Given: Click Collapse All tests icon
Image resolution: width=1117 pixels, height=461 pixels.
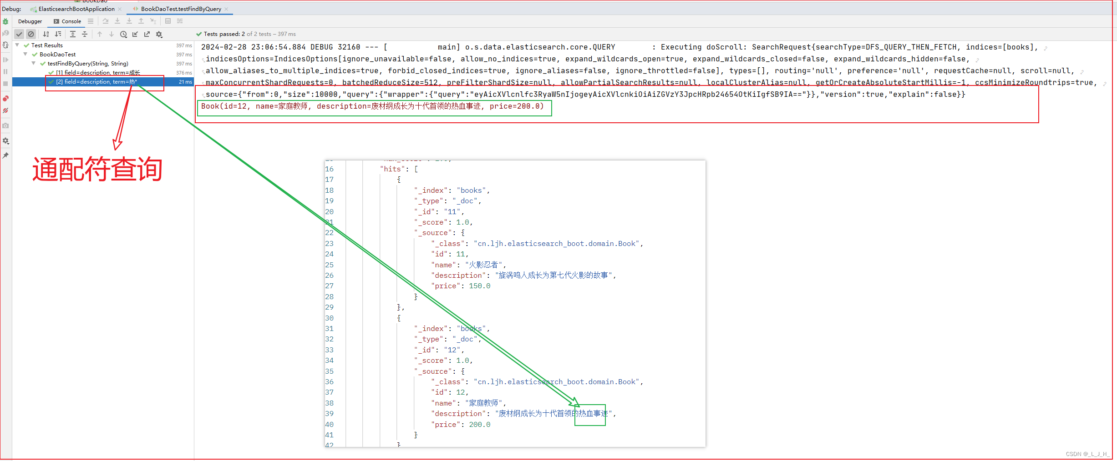Looking at the screenshot, I should (x=85, y=34).
